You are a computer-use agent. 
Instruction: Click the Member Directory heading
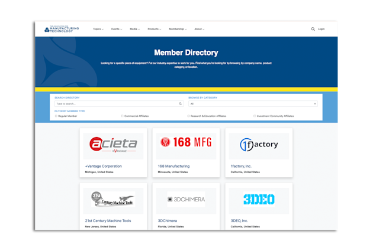click(186, 53)
